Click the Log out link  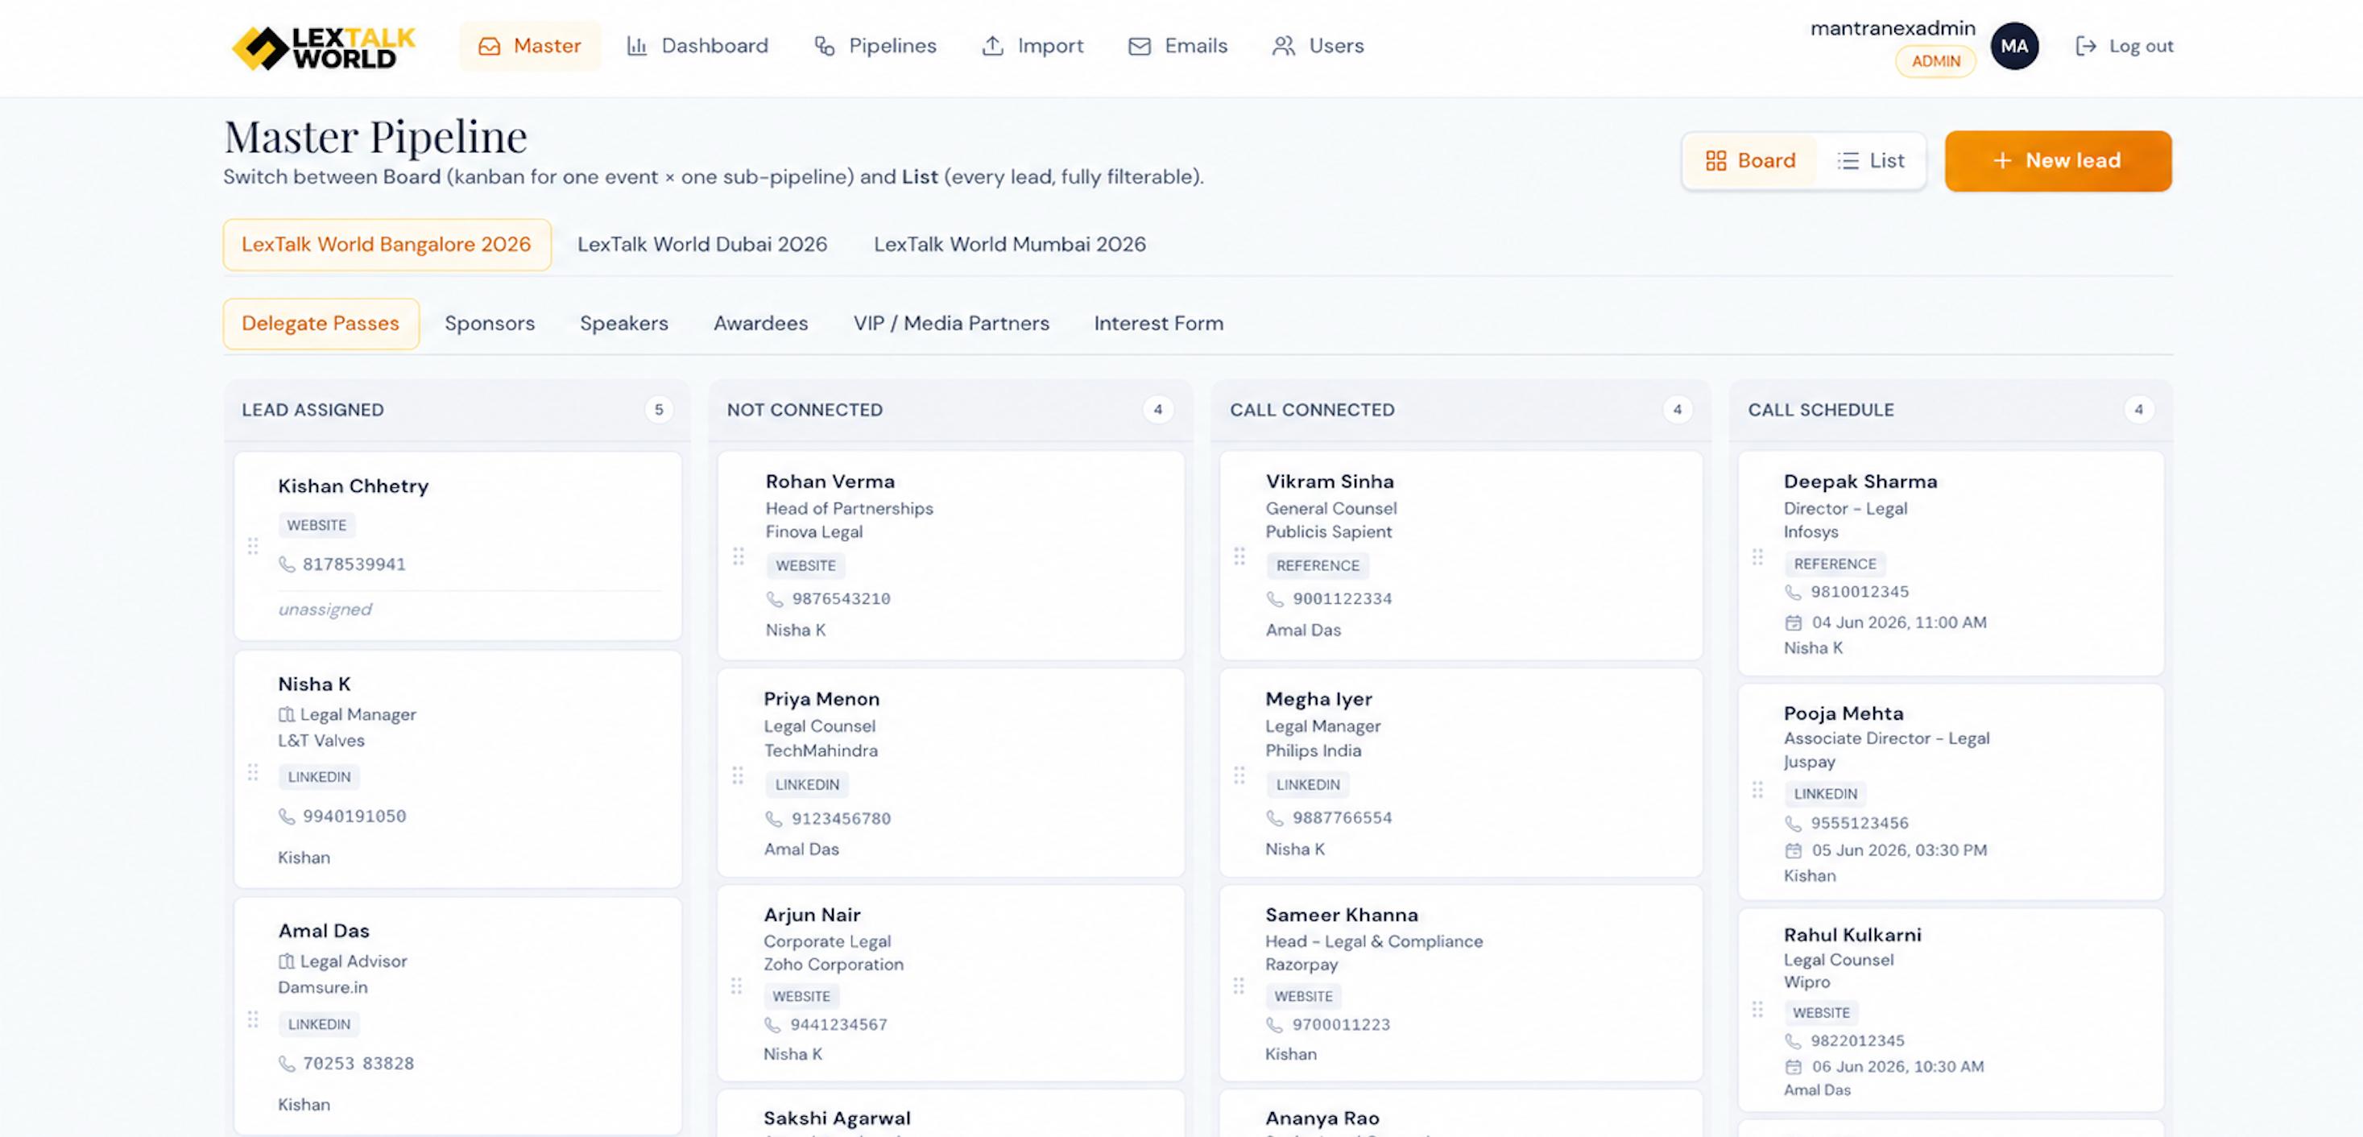coord(2124,46)
